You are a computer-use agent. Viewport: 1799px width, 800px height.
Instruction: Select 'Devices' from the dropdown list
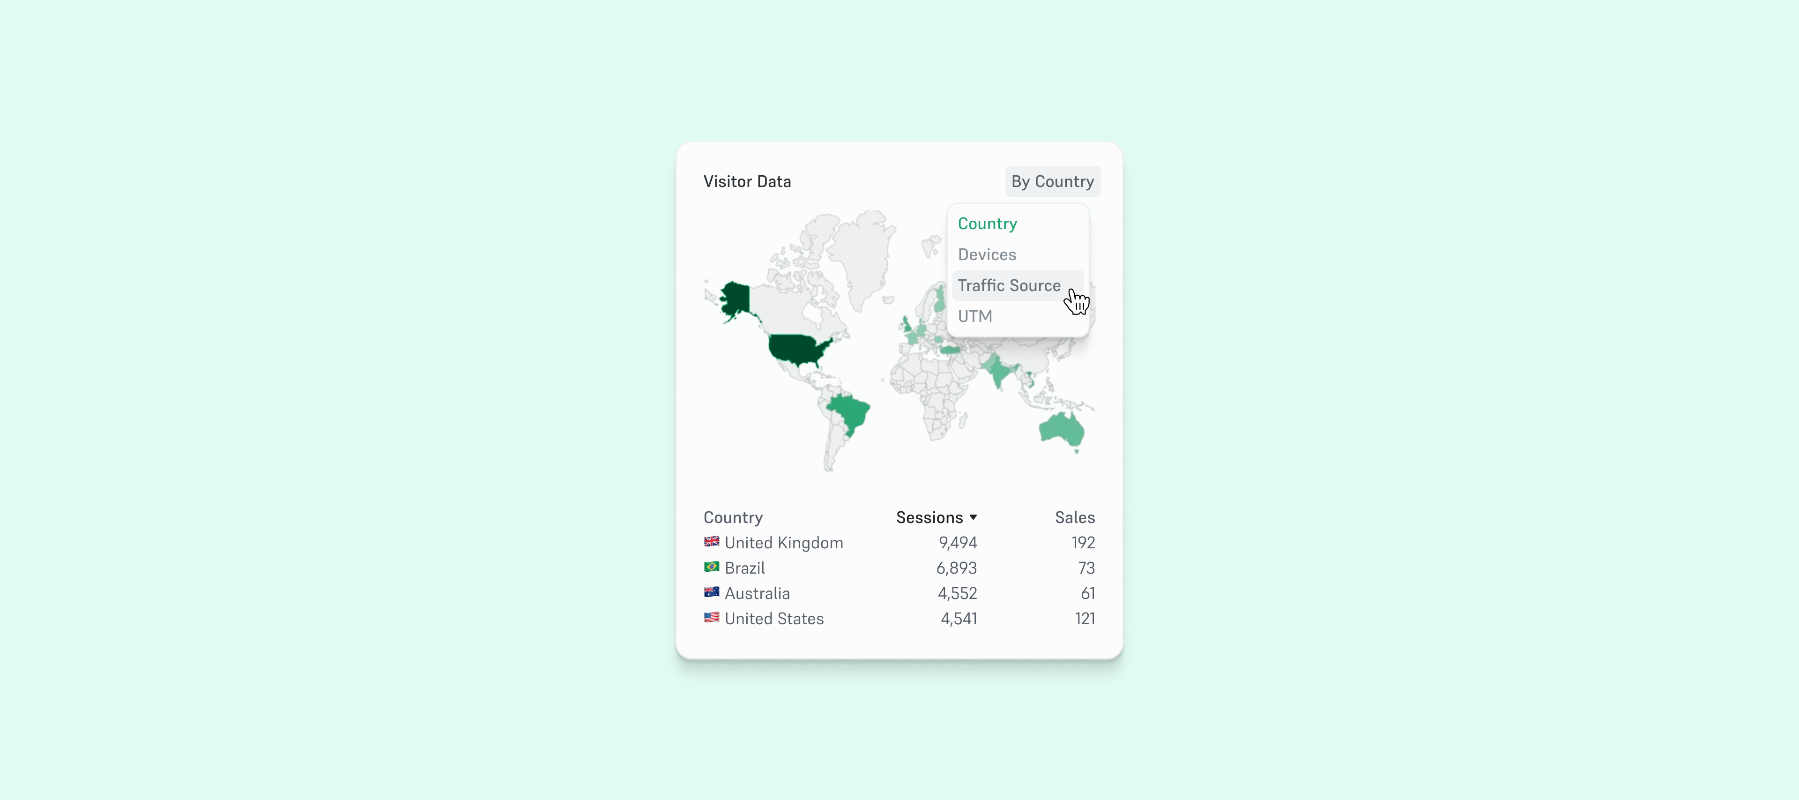[x=987, y=254]
